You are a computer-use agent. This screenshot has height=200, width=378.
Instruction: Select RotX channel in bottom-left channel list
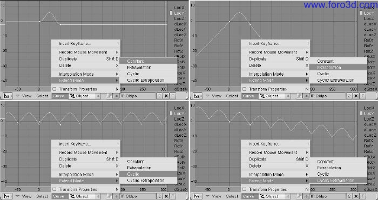(179, 141)
